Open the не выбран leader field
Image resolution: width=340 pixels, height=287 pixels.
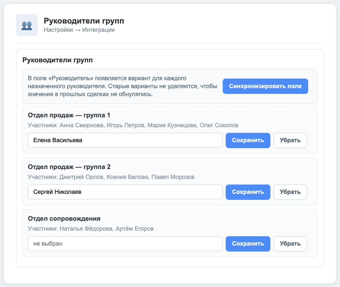click(125, 244)
